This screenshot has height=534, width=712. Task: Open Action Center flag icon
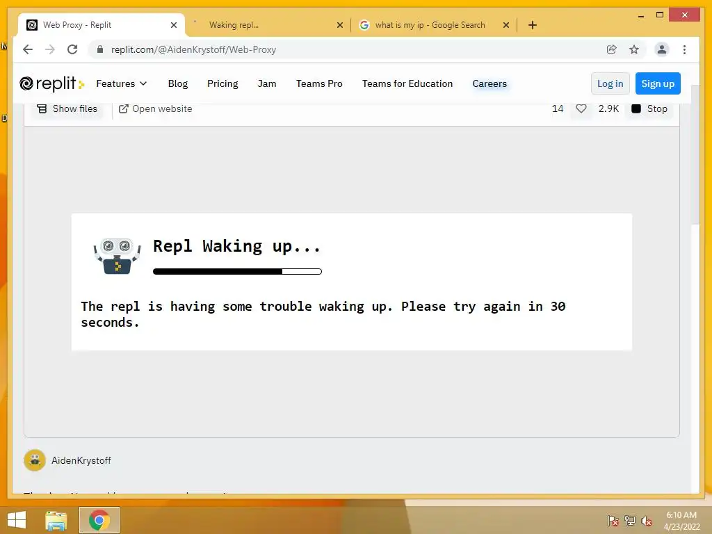pyautogui.click(x=613, y=521)
